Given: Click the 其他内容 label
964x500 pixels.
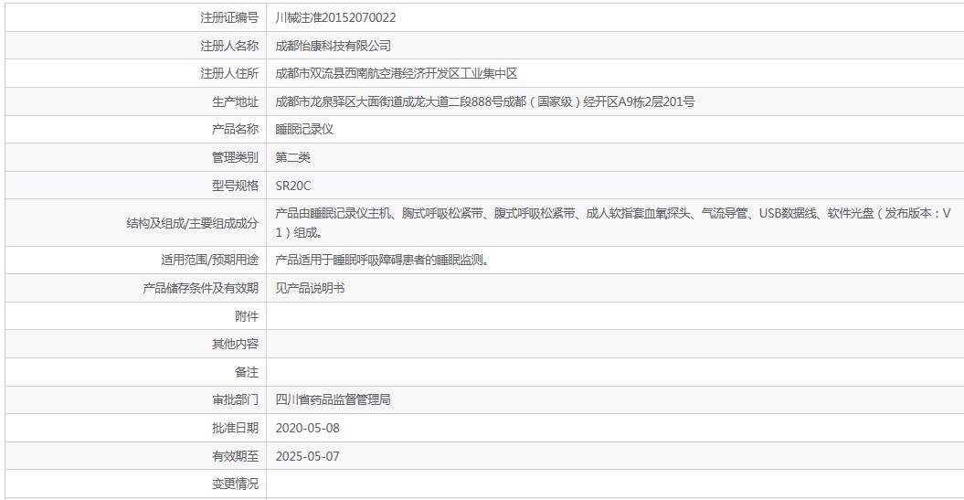Looking at the screenshot, I should pyautogui.click(x=236, y=345).
